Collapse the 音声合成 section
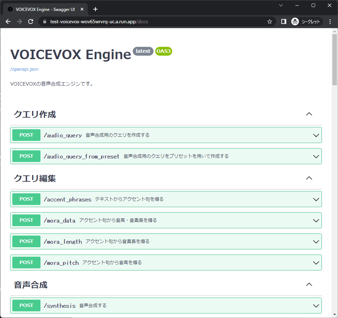 point(309,285)
